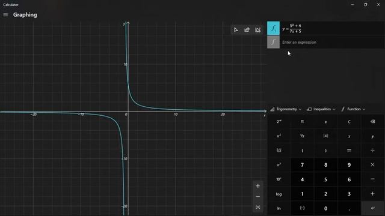Click the number 9 key
385x216 pixels.
[349, 165]
